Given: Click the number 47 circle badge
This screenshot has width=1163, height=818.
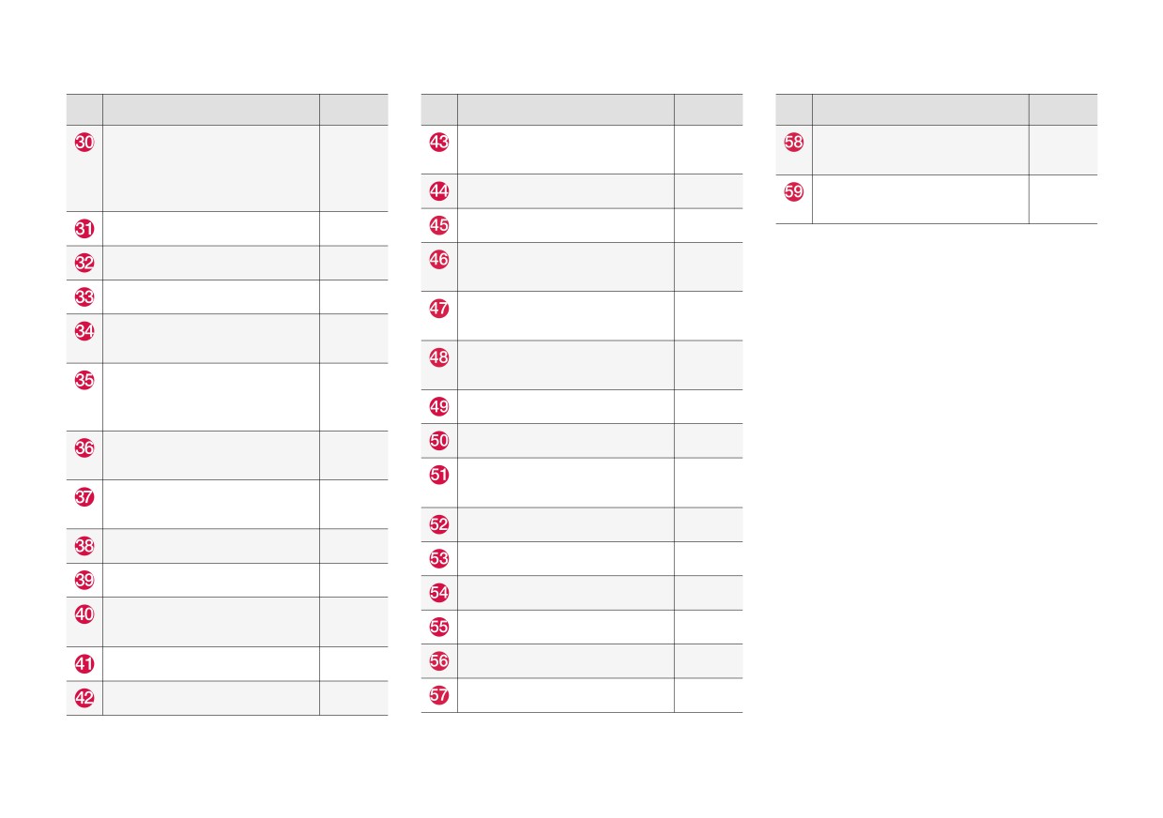Looking at the screenshot, I should pos(439,309).
